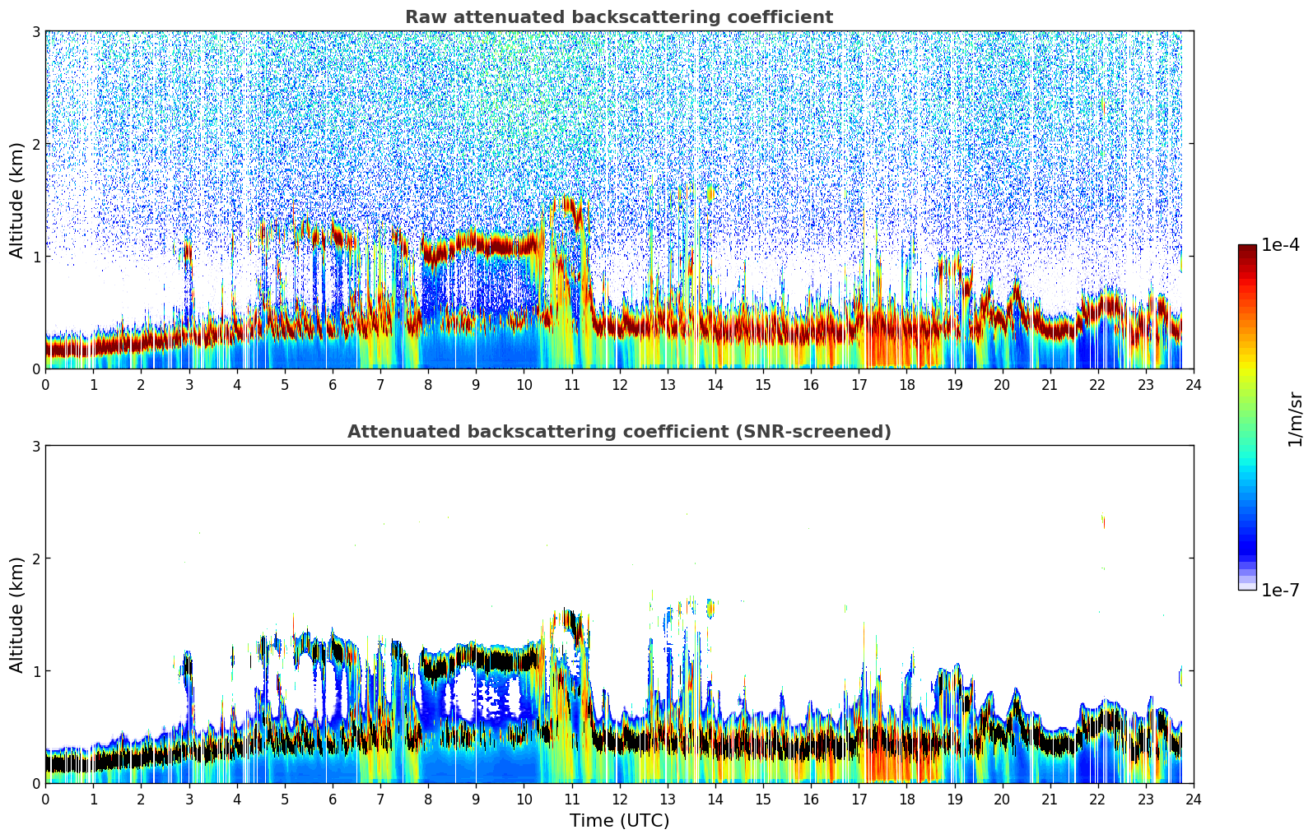
Task: Click the '24' tick label on bottom time axis
Action: click(x=1193, y=799)
